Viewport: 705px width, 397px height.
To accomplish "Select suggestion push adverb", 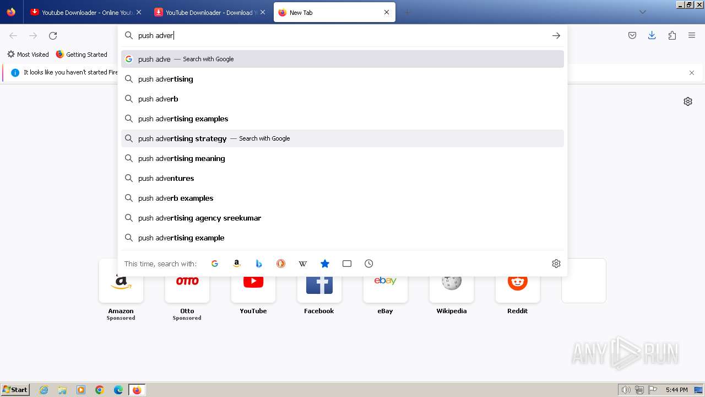I will click(x=343, y=99).
